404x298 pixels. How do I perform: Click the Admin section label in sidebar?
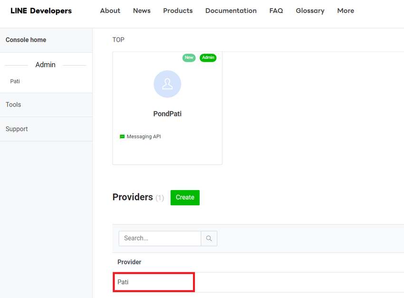point(45,65)
